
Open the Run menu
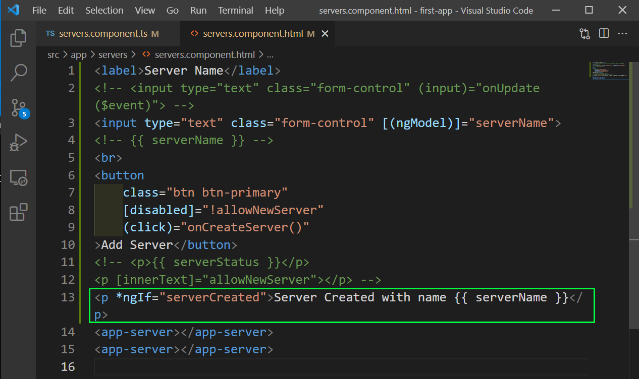[x=198, y=10]
